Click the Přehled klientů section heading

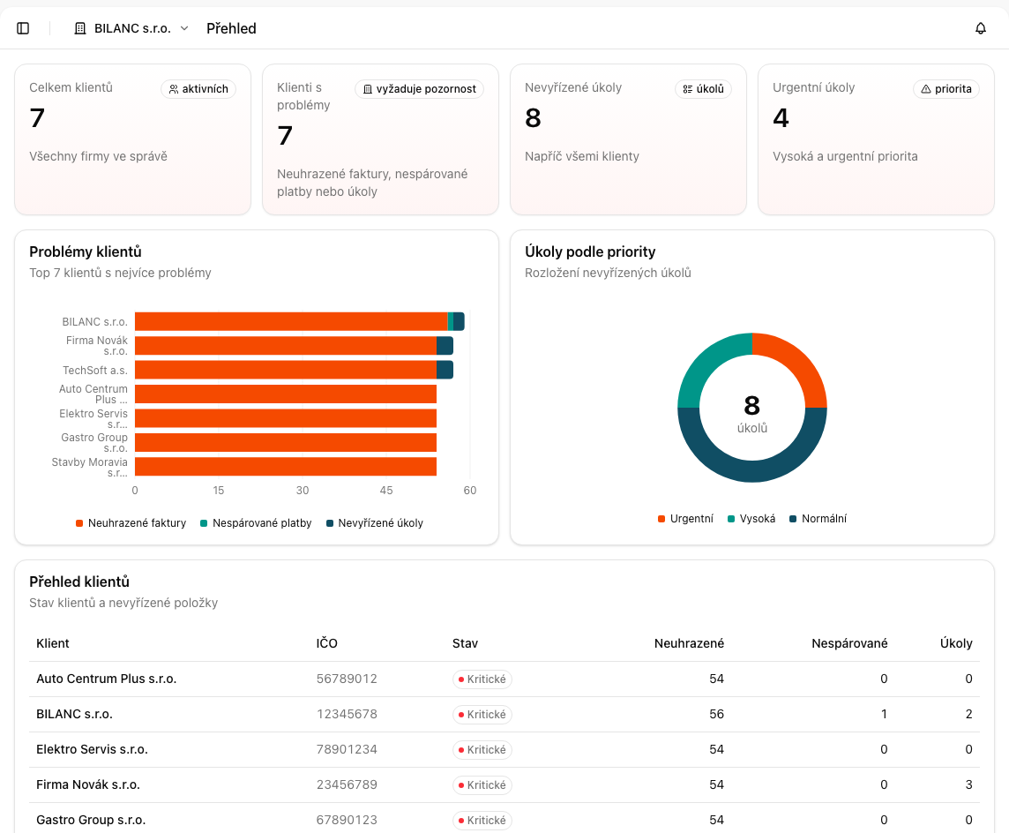pyautogui.click(x=79, y=582)
